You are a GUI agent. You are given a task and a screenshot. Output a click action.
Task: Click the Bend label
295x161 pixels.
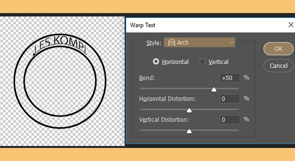(147, 78)
